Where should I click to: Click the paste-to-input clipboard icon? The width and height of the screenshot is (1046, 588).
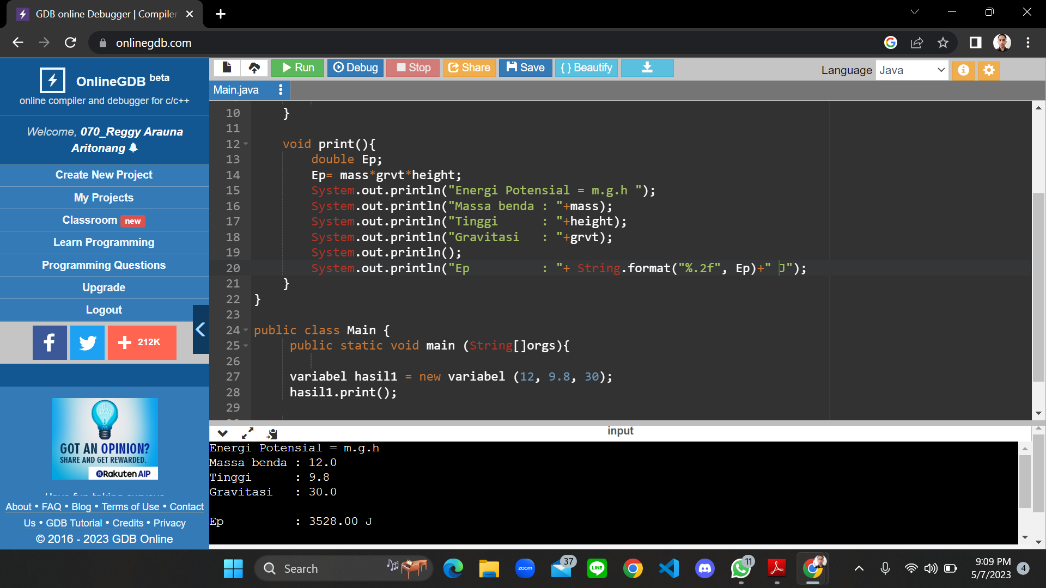(271, 433)
